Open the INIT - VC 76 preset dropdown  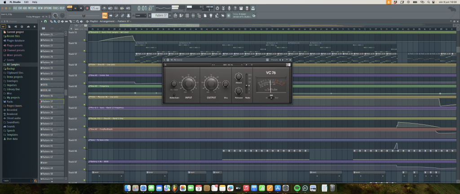pyautogui.click(x=228, y=65)
